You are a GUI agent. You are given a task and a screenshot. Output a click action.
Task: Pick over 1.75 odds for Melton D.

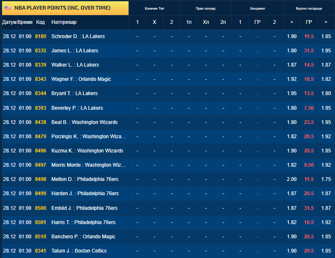[x=326, y=179]
